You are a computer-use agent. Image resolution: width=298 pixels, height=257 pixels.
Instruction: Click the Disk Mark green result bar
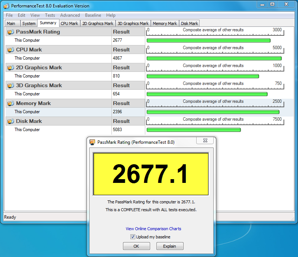pyautogui.click(x=194, y=130)
